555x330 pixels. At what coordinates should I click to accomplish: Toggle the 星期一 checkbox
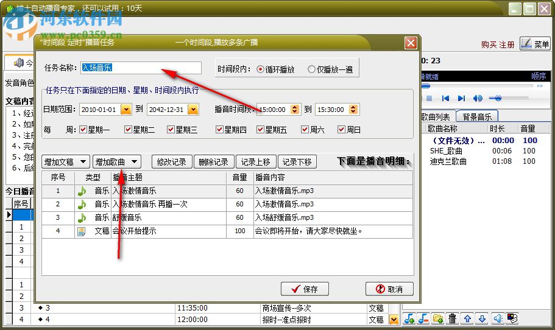pos(83,130)
